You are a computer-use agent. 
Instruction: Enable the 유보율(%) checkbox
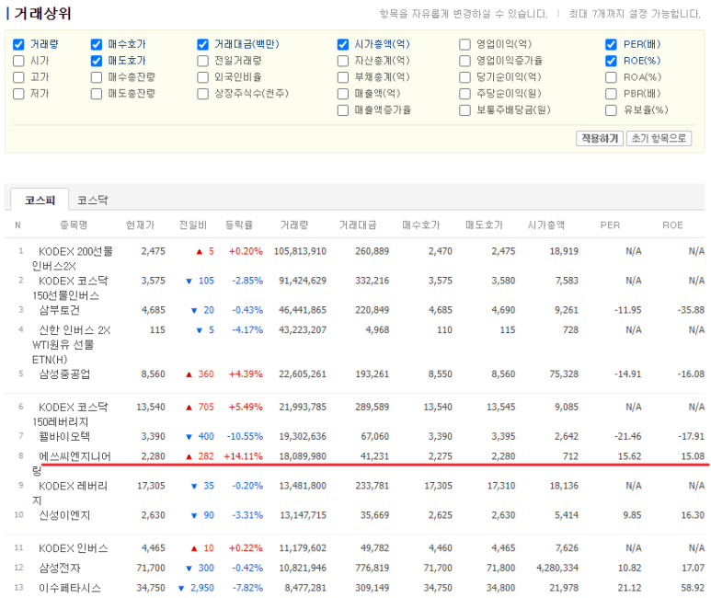click(x=612, y=109)
